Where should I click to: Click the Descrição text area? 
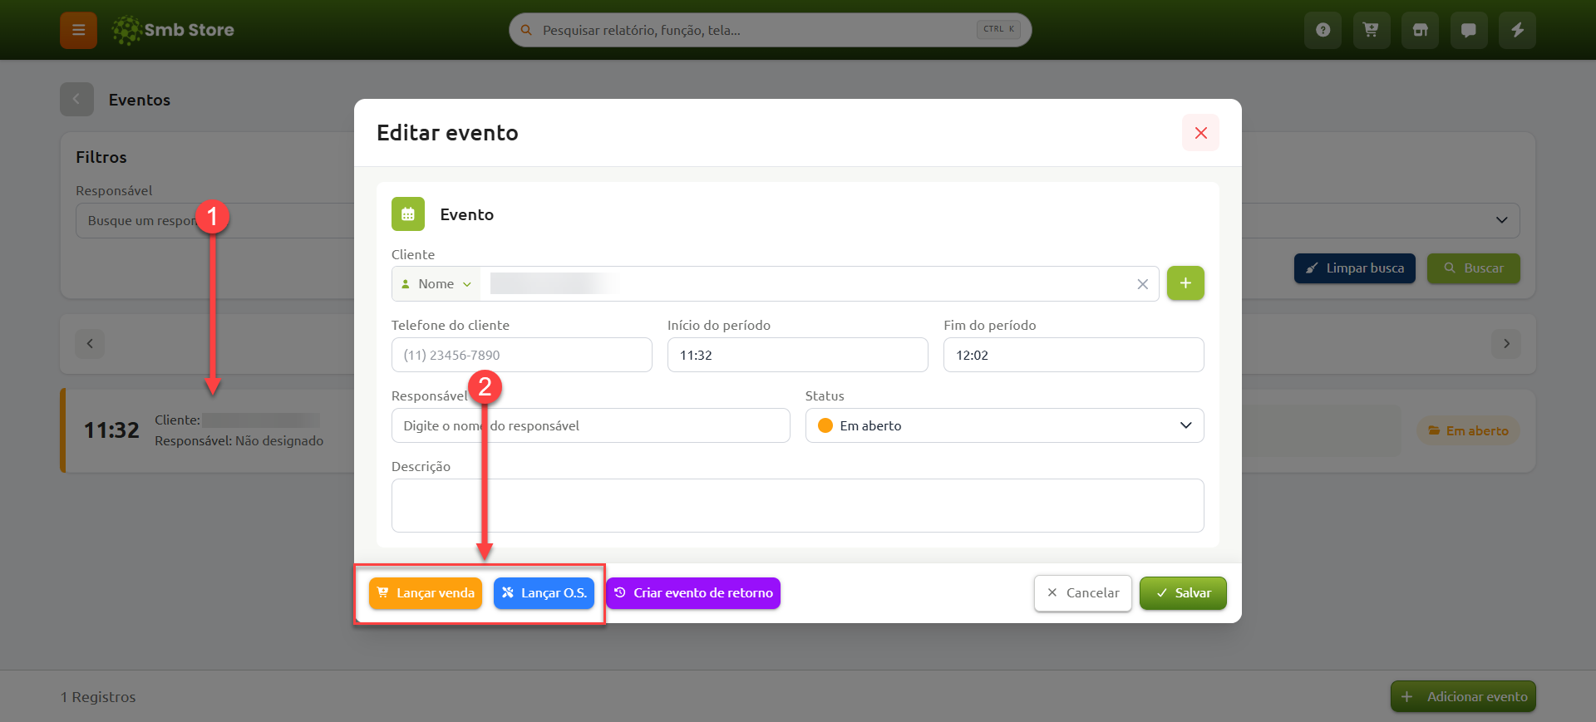coord(798,505)
